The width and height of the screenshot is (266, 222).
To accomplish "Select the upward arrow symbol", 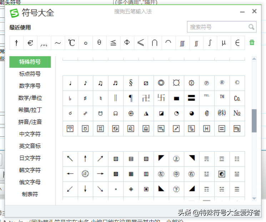I will 85,159.
